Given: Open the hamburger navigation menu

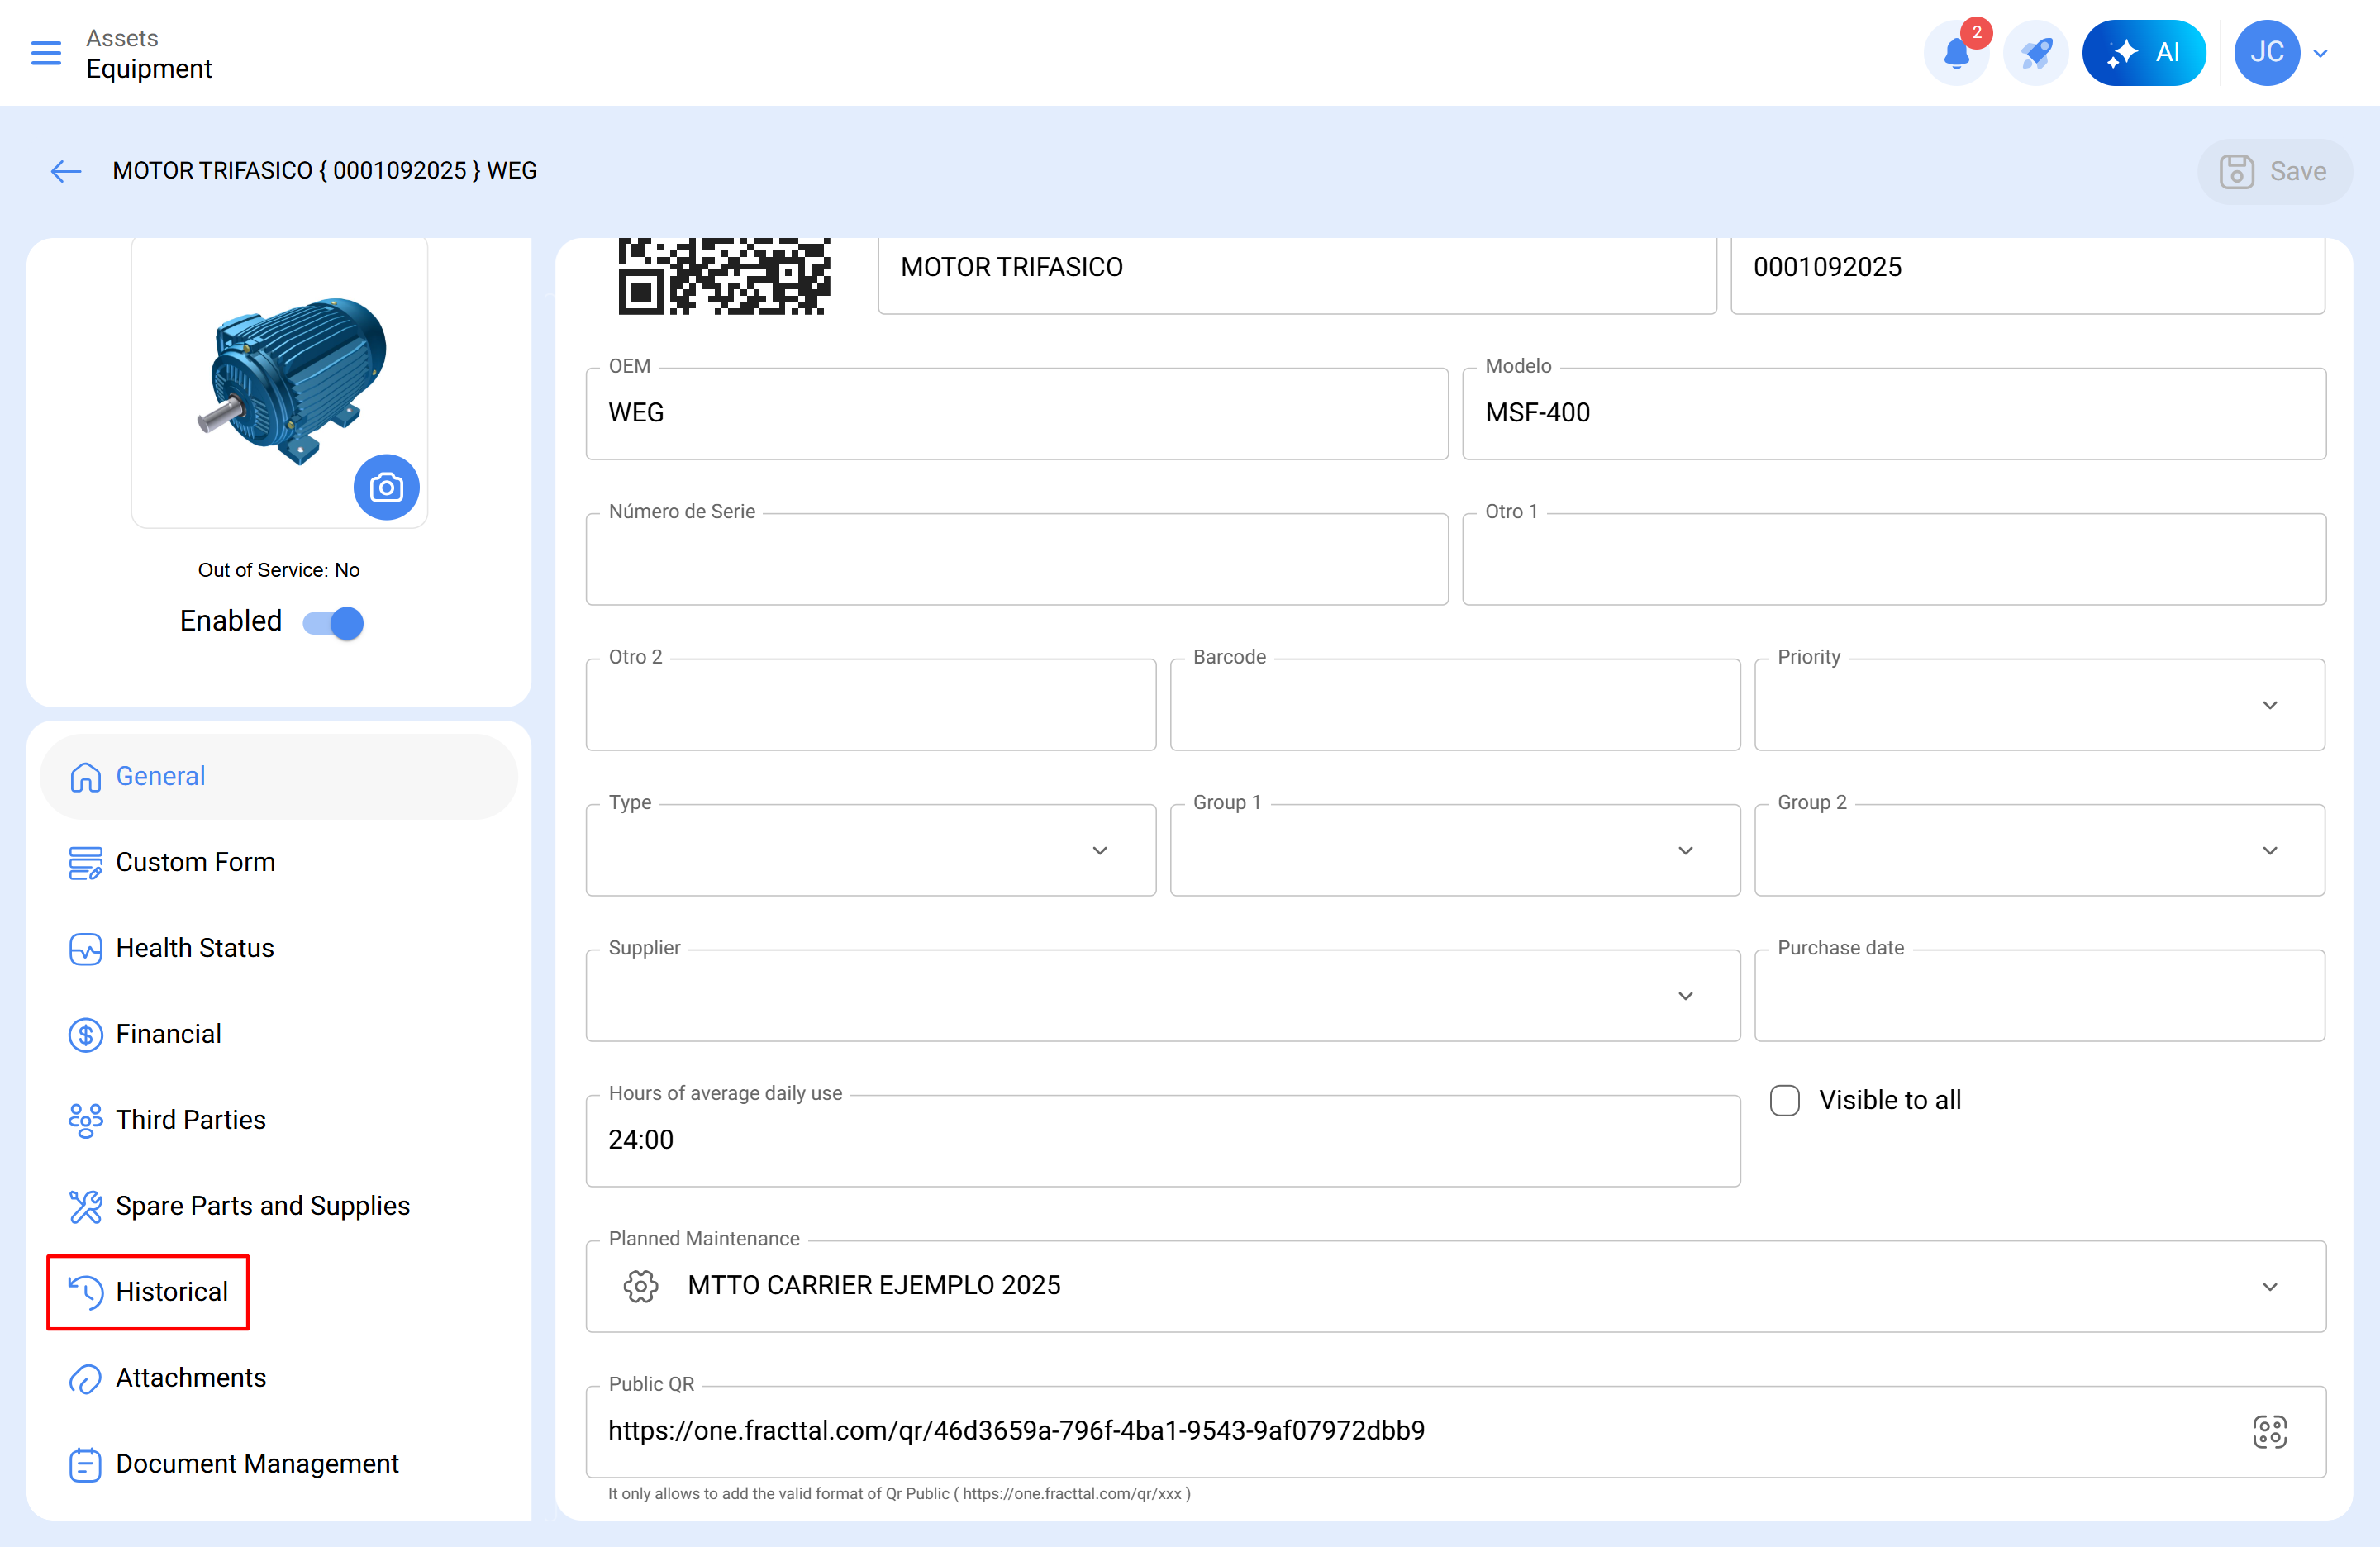Looking at the screenshot, I should tap(45, 53).
